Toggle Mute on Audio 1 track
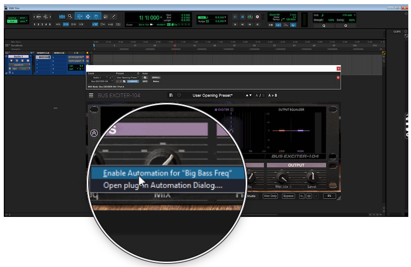This screenshot has height=267, width=411. [x=28, y=60]
